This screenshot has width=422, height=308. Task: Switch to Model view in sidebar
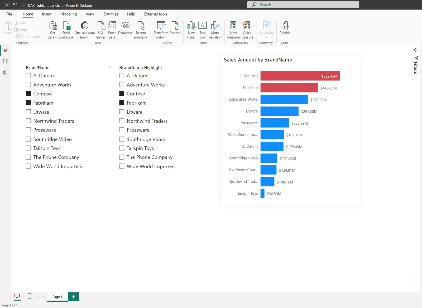6,72
